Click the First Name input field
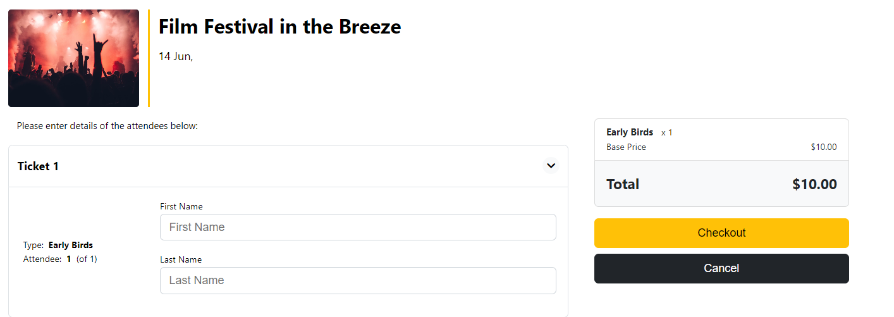 [x=358, y=227]
